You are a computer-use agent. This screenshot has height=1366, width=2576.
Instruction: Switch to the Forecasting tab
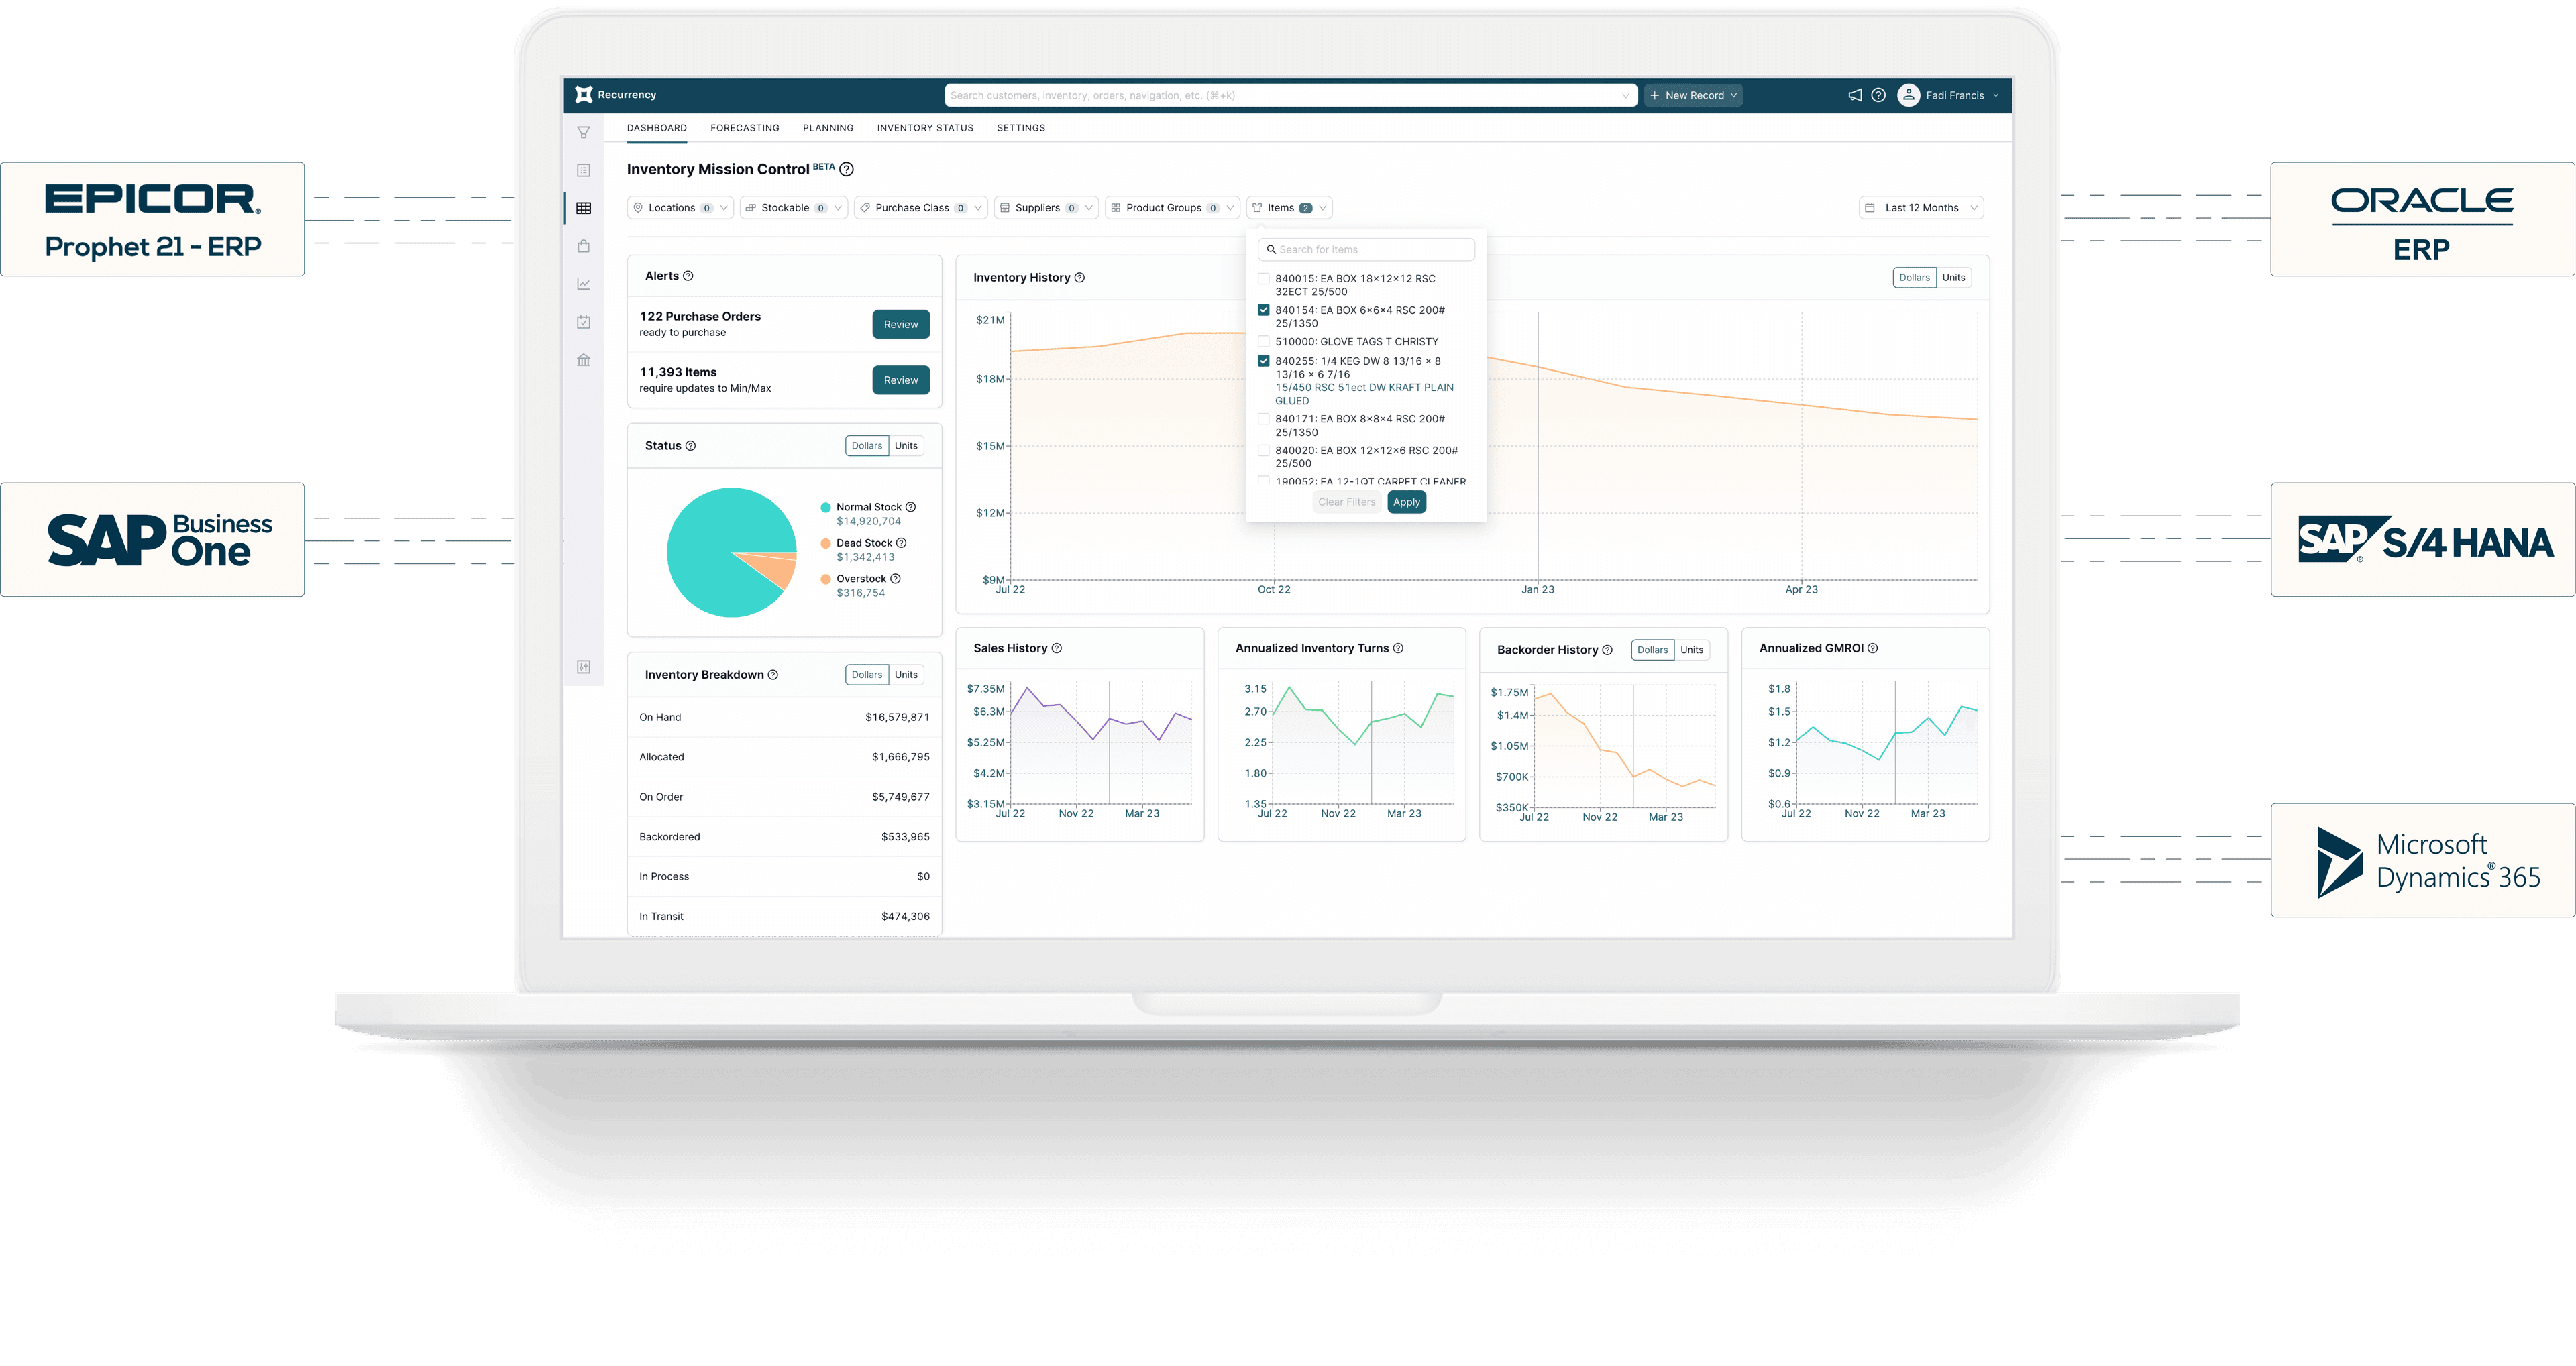744,128
